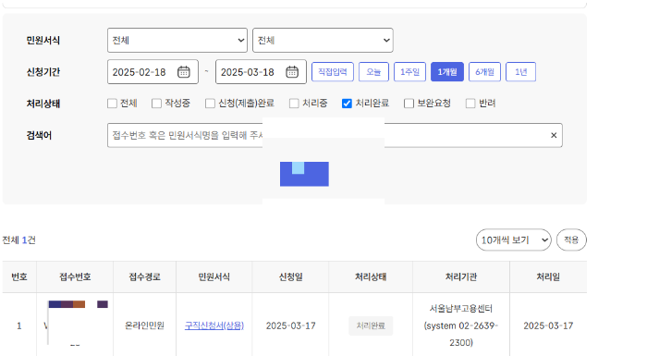Click the 민원서식 column header
The width and height of the screenshot is (647, 356).
(x=214, y=276)
